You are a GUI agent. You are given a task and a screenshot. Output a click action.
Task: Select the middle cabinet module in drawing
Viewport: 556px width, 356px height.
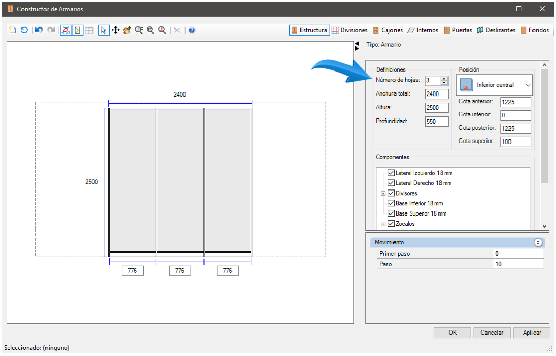pos(180,180)
